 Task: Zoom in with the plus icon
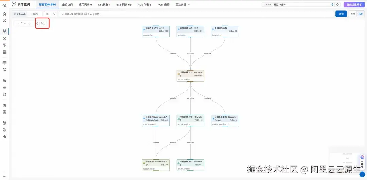pos(30,23)
